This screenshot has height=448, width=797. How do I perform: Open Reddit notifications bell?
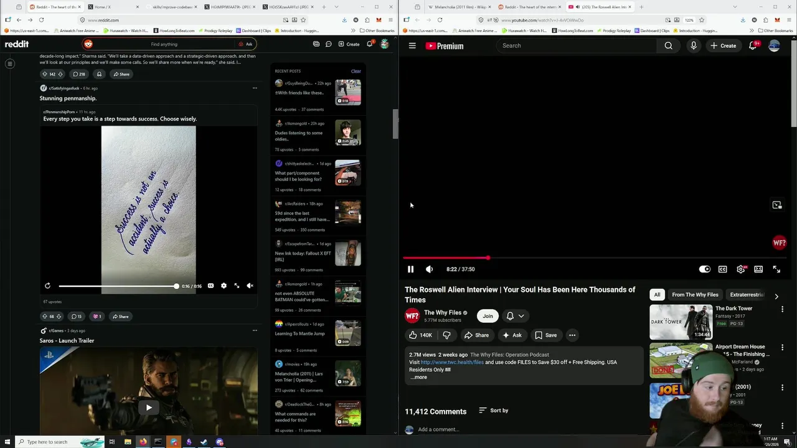pyautogui.click(x=370, y=44)
